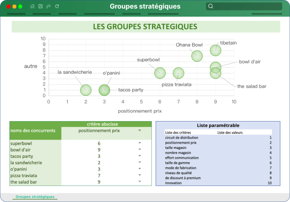290x202 pixels.
Task: Click the home icon in title bar
Action: [32, 6]
